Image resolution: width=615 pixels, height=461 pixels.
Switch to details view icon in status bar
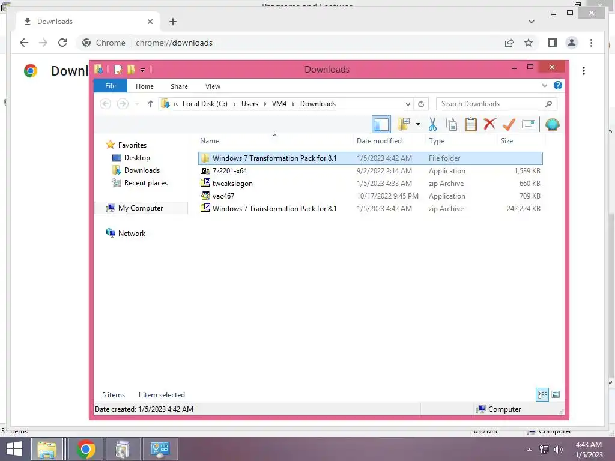click(542, 395)
